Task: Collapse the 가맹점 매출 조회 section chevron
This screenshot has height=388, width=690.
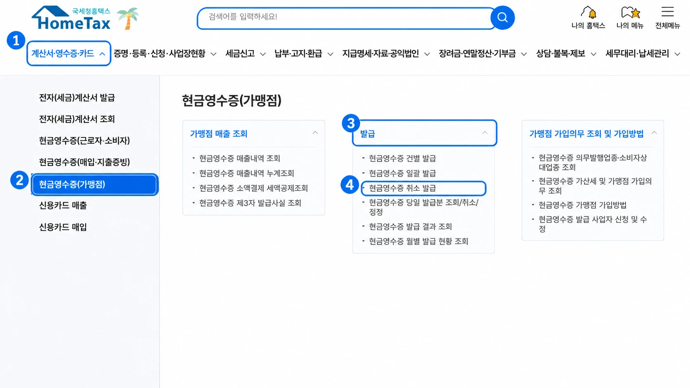Action: point(315,133)
